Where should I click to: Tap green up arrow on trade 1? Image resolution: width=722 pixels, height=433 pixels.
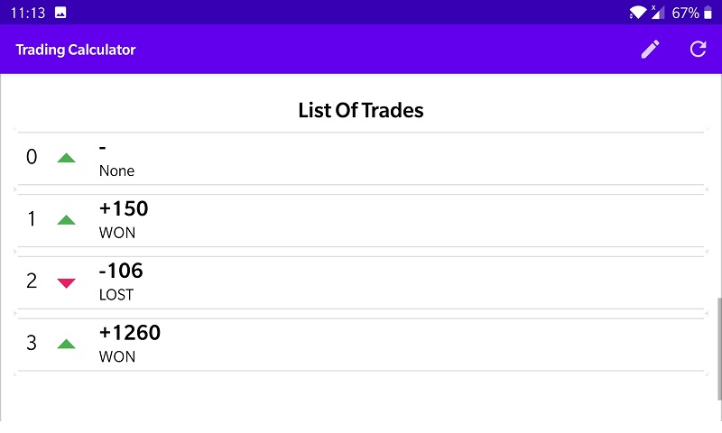point(66,220)
